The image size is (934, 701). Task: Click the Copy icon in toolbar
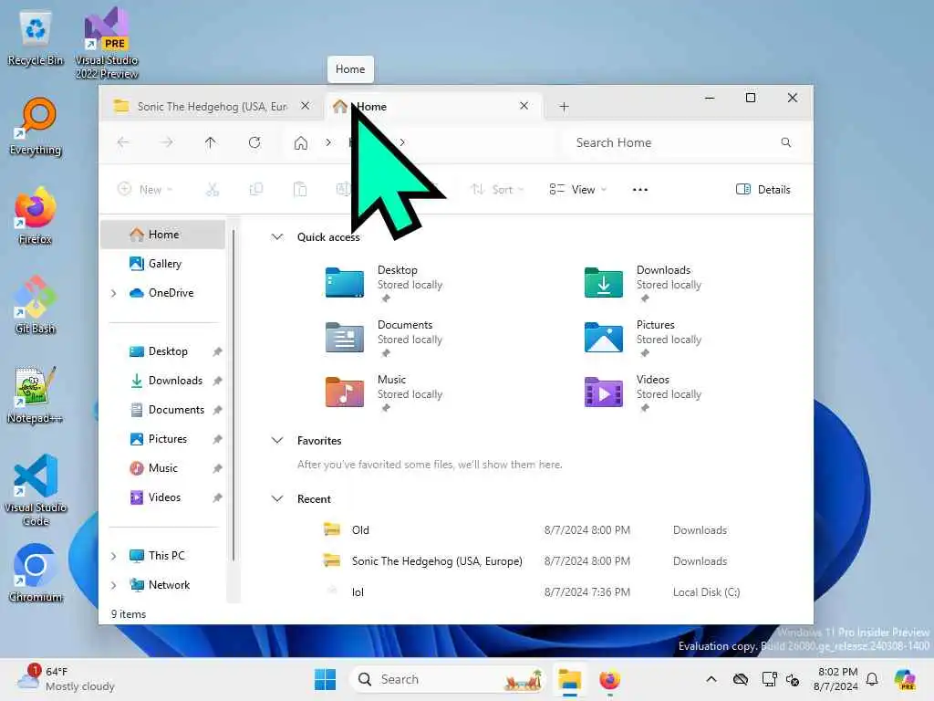coord(256,190)
